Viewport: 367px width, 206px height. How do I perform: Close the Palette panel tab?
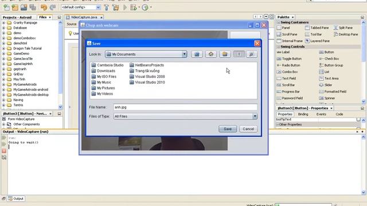[292, 17]
